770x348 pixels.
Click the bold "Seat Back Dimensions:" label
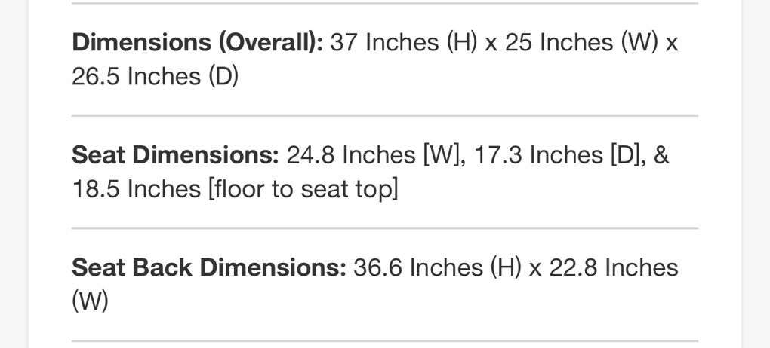click(208, 267)
